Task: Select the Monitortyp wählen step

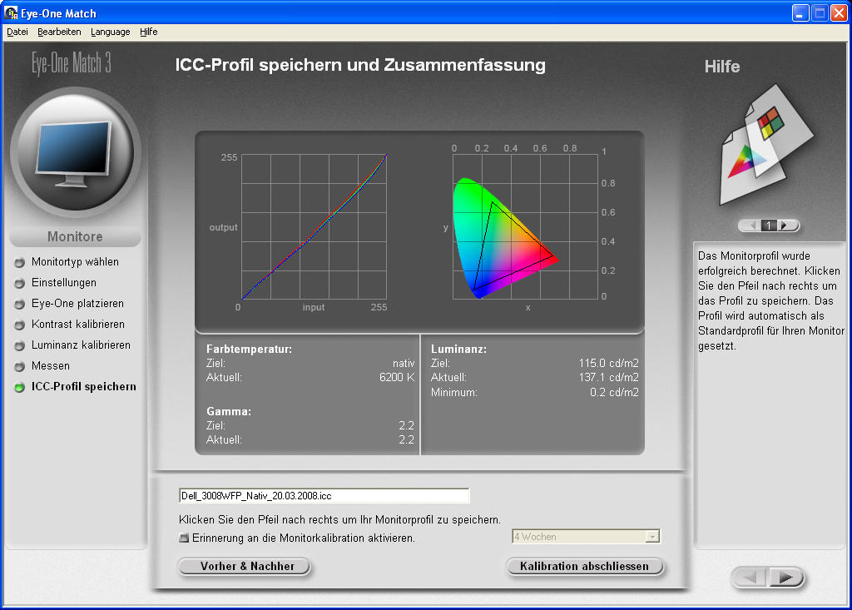Action: point(75,262)
